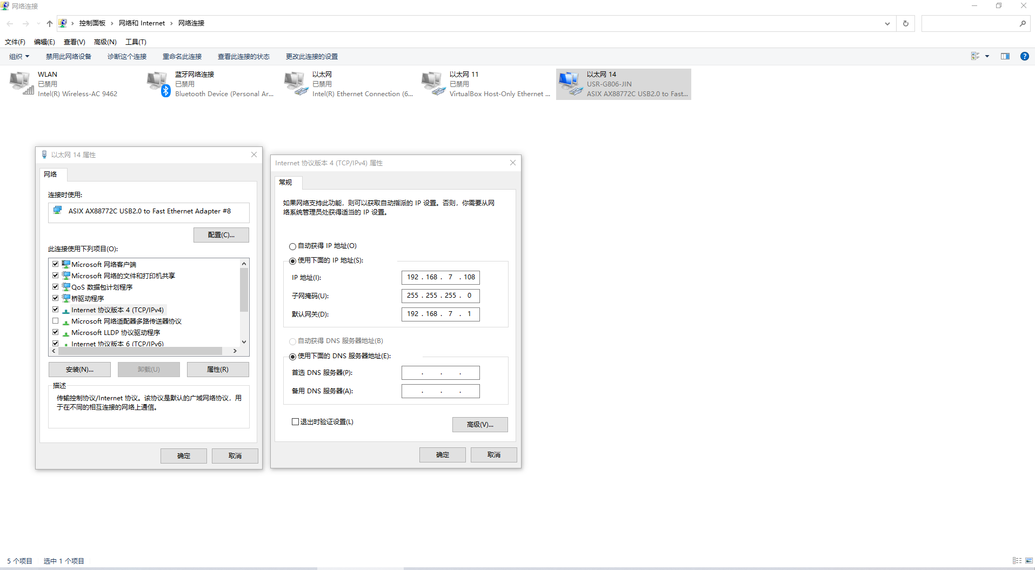Open the 组织 dropdown menu
This screenshot has width=1035, height=570.
[19, 57]
